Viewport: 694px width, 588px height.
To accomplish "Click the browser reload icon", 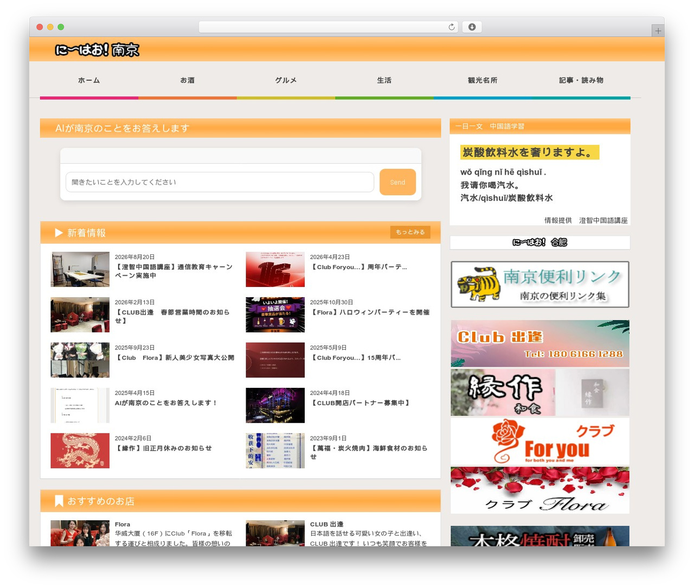I will tap(451, 27).
